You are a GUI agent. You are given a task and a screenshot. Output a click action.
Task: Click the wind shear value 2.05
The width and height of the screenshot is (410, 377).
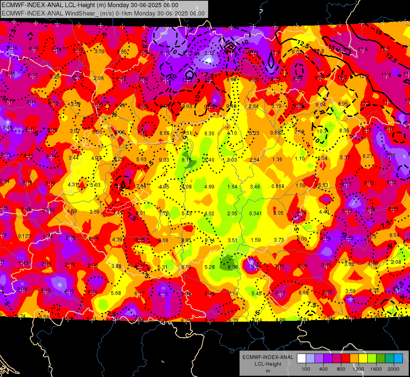pos(232,214)
